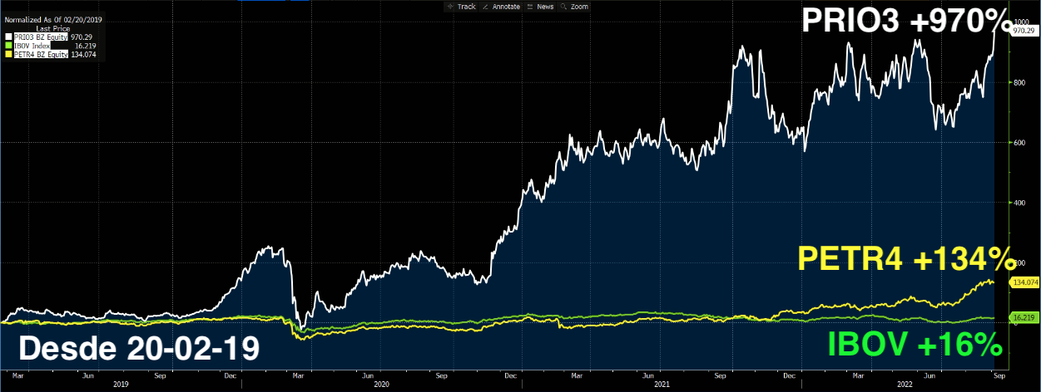Image resolution: width=1041 pixels, height=392 pixels.
Task: Open the Annotate tool label
Action: coord(506,7)
